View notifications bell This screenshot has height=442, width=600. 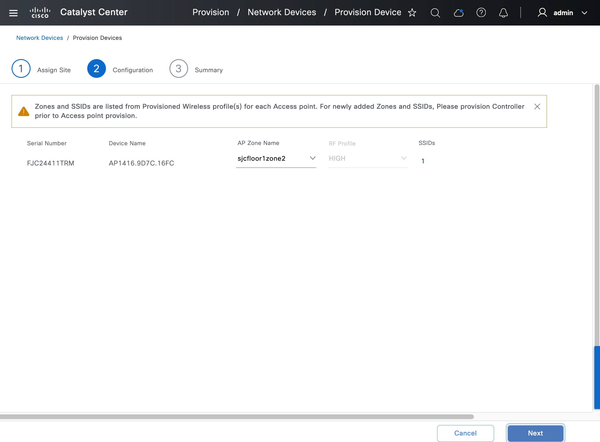[x=503, y=13]
